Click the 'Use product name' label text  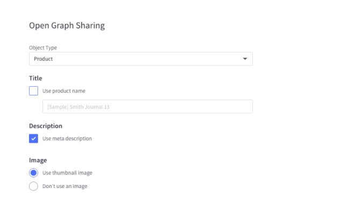point(64,91)
